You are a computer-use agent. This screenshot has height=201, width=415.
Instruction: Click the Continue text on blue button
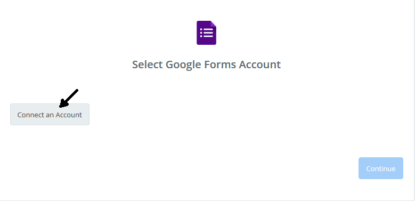pyautogui.click(x=380, y=168)
